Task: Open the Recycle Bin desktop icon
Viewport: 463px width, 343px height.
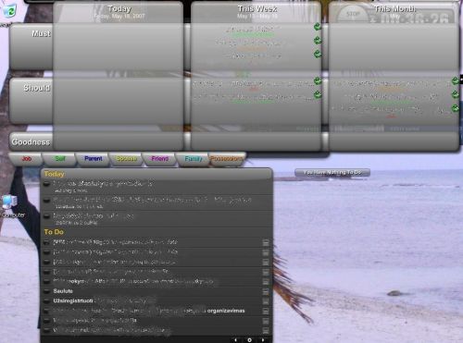Action: 9,11
